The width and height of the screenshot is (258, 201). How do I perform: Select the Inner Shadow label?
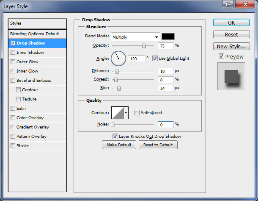point(30,53)
